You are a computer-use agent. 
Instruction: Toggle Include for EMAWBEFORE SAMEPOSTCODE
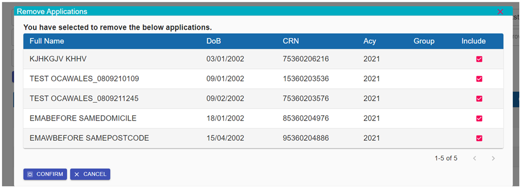(479, 138)
